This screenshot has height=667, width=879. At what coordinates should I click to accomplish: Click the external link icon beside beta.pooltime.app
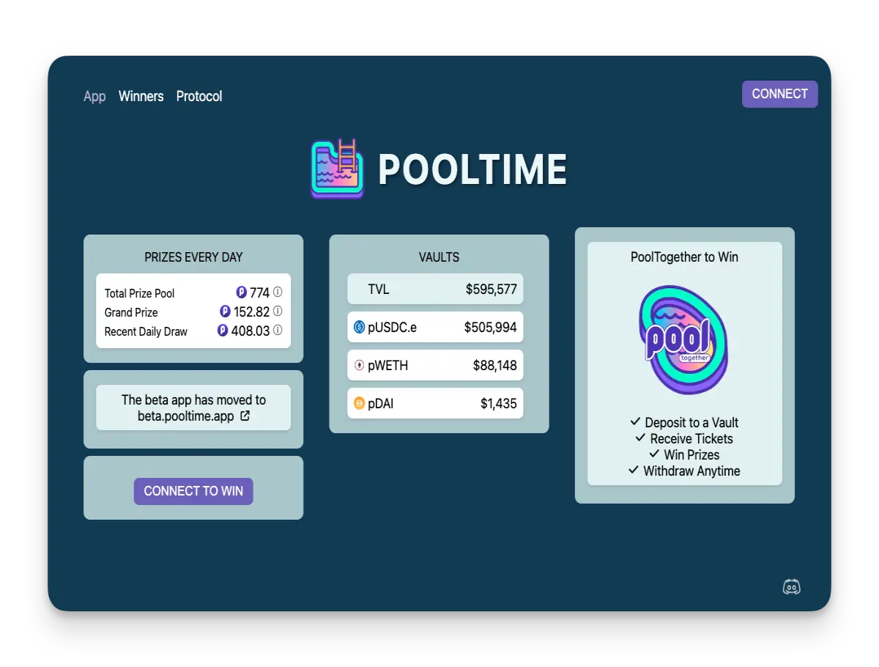[x=245, y=416]
